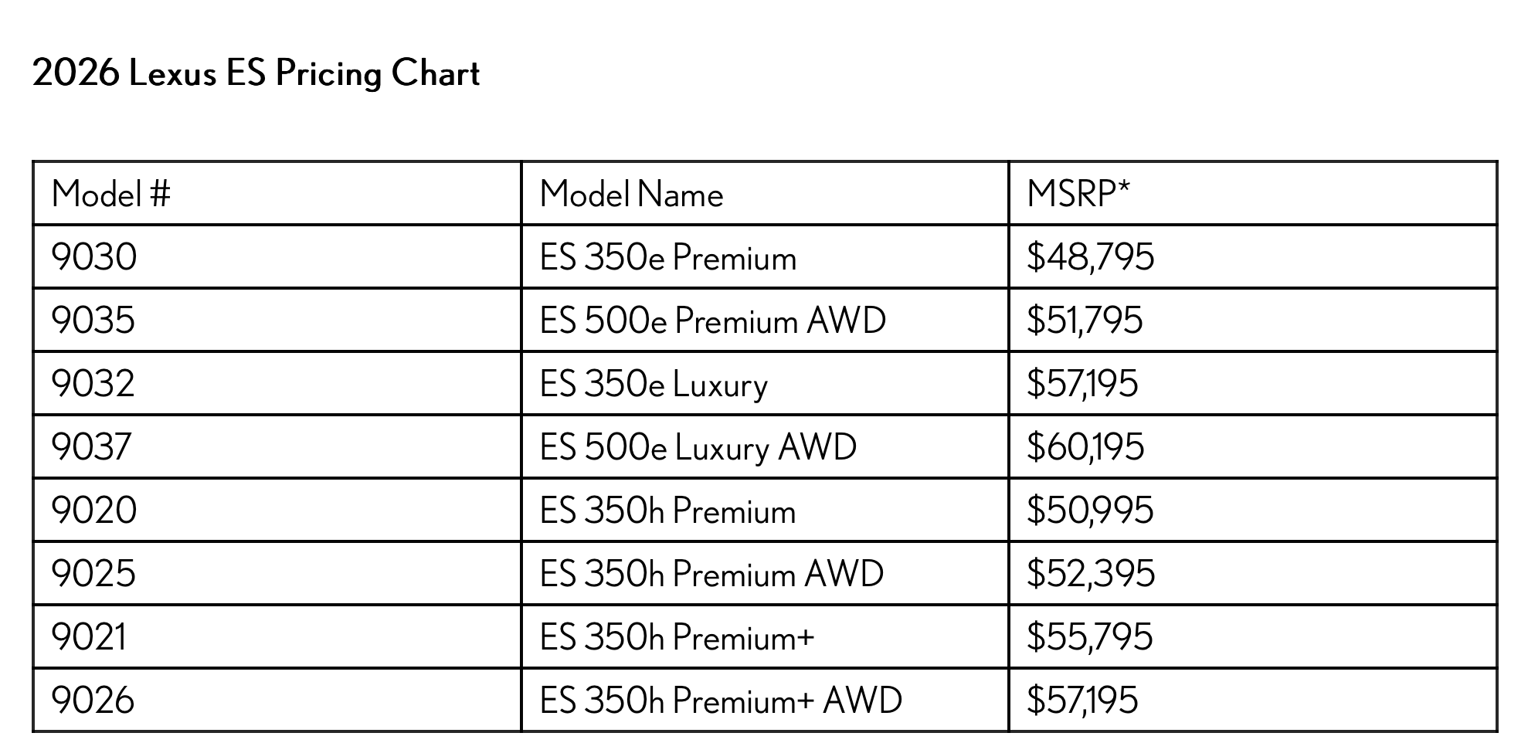Select the "ES 350e Luxury" model name
This screenshot has width=1528, height=743.
[654, 384]
